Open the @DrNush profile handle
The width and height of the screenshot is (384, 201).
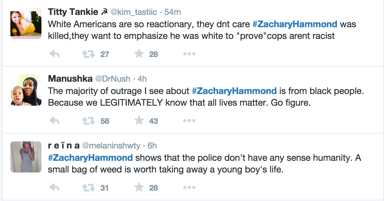point(112,79)
